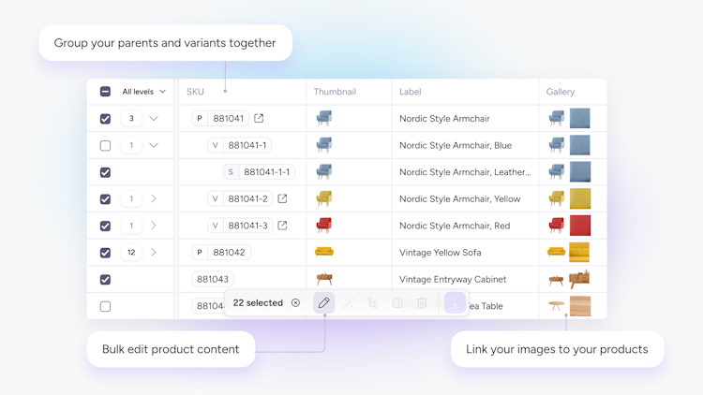Check the checkbox for row 881041-1

pyautogui.click(x=105, y=145)
